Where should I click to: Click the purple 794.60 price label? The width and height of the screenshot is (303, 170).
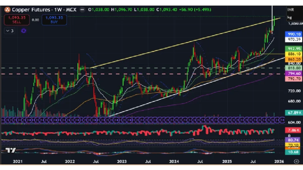coord(293,74)
